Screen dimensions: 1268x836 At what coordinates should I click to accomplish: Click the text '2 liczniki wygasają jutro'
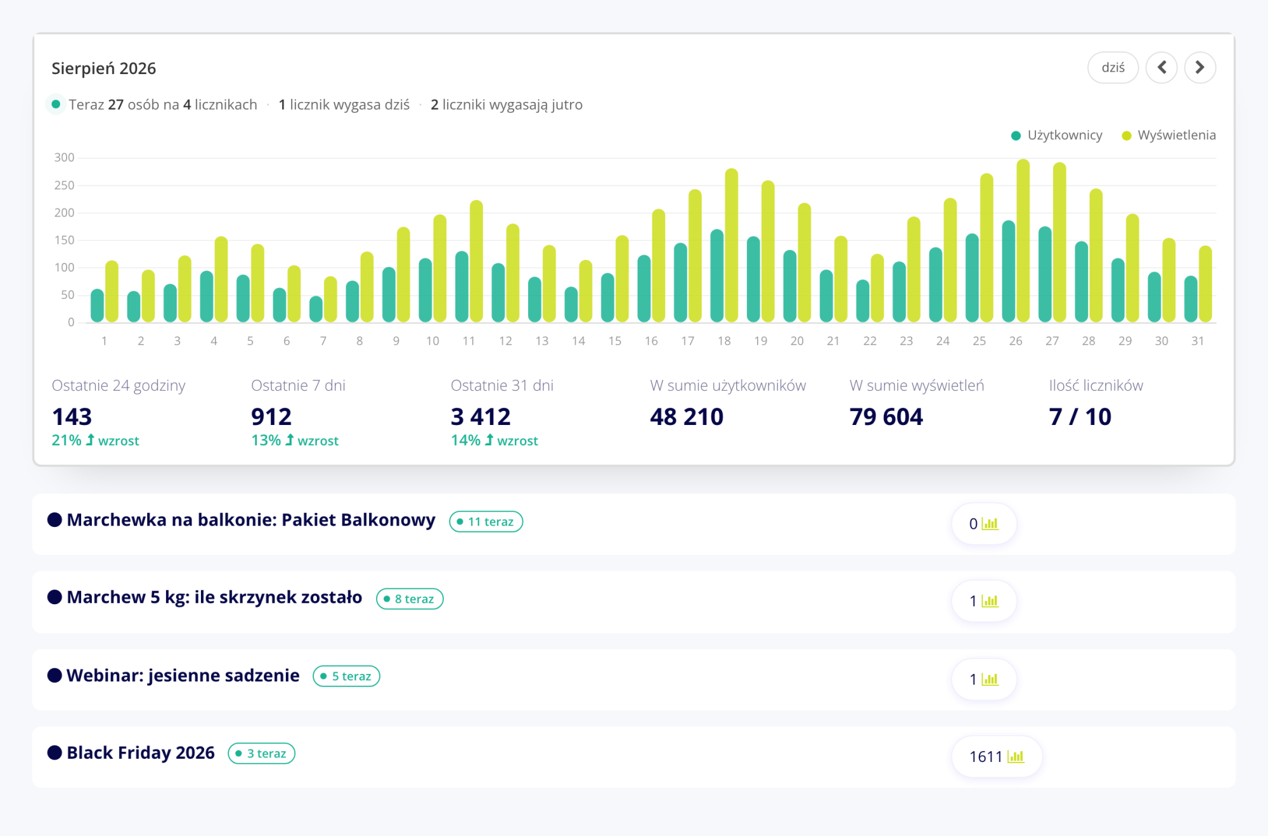pyautogui.click(x=507, y=104)
